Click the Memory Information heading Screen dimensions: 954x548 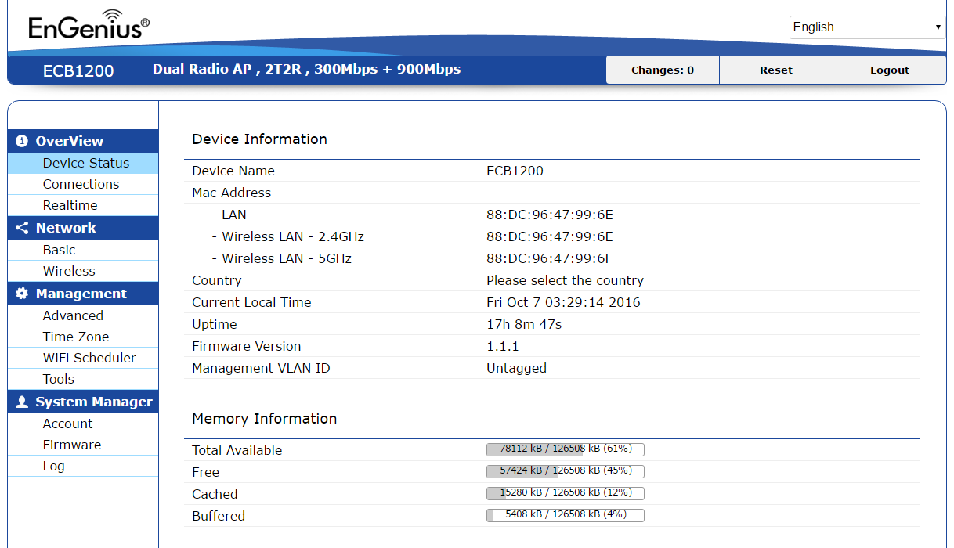(265, 419)
